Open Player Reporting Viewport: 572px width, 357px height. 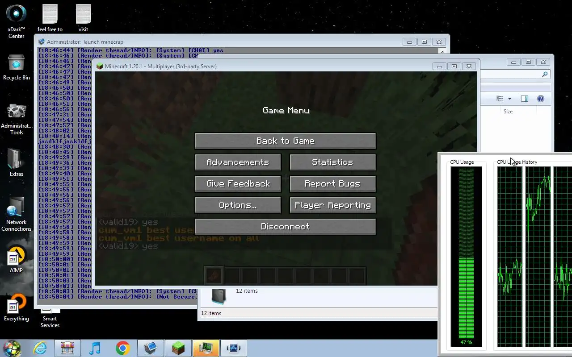(332, 205)
